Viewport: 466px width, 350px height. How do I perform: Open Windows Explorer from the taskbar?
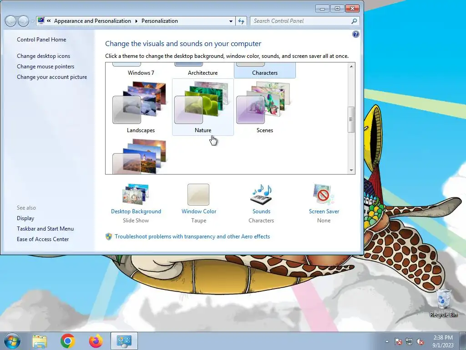pyautogui.click(x=40, y=341)
